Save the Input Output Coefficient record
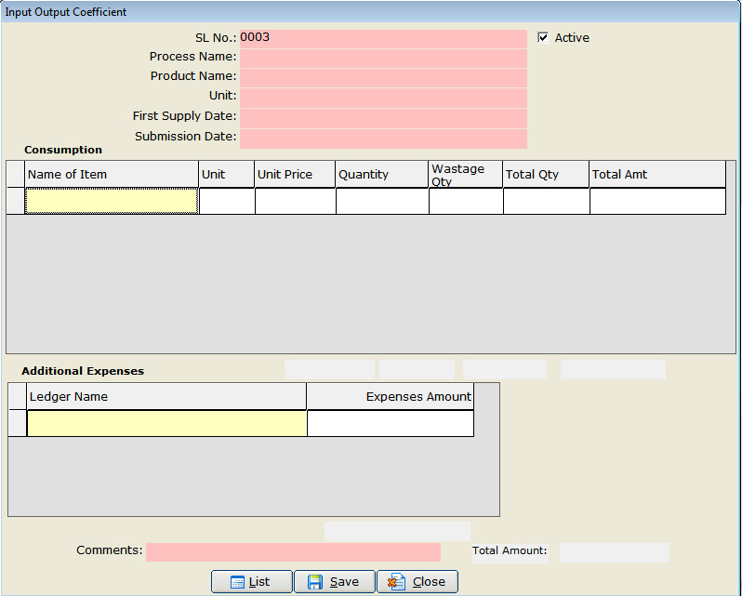The height and width of the screenshot is (596, 742). pyautogui.click(x=335, y=582)
